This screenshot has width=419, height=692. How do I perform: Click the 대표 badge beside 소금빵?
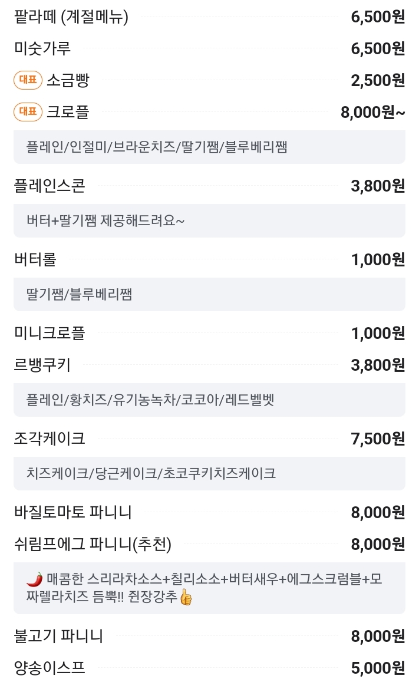pyautogui.click(x=28, y=80)
